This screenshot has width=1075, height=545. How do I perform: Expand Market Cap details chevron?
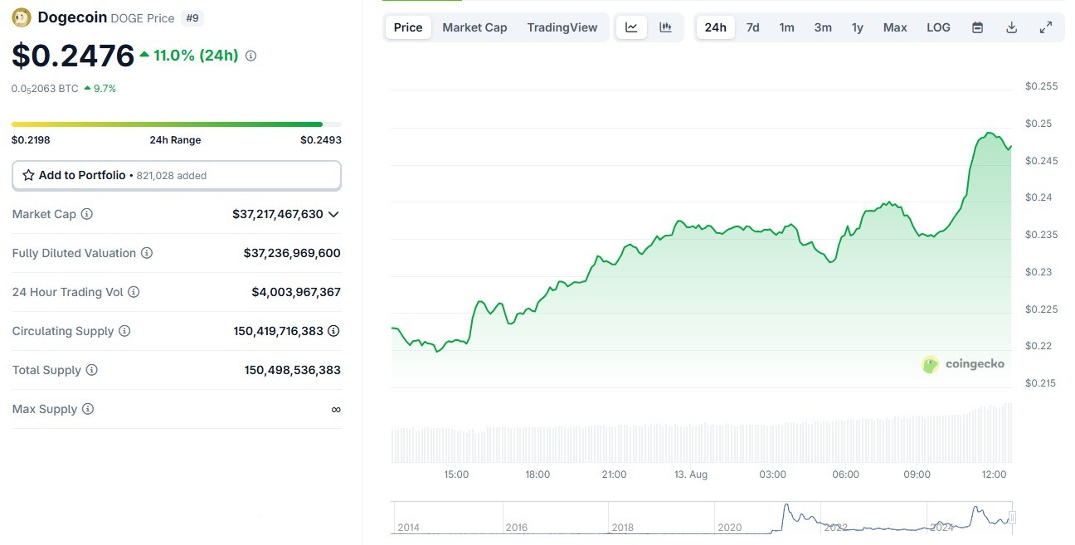(x=333, y=214)
